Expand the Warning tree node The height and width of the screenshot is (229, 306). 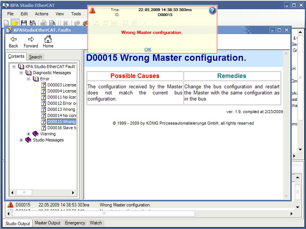tap(29, 134)
